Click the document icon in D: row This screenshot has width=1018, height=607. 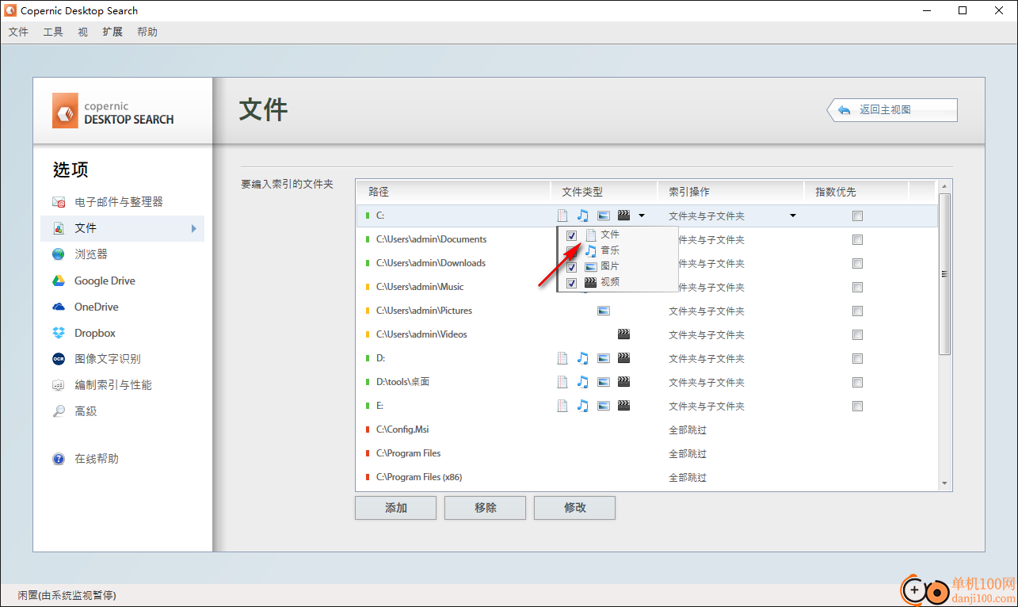562,358
